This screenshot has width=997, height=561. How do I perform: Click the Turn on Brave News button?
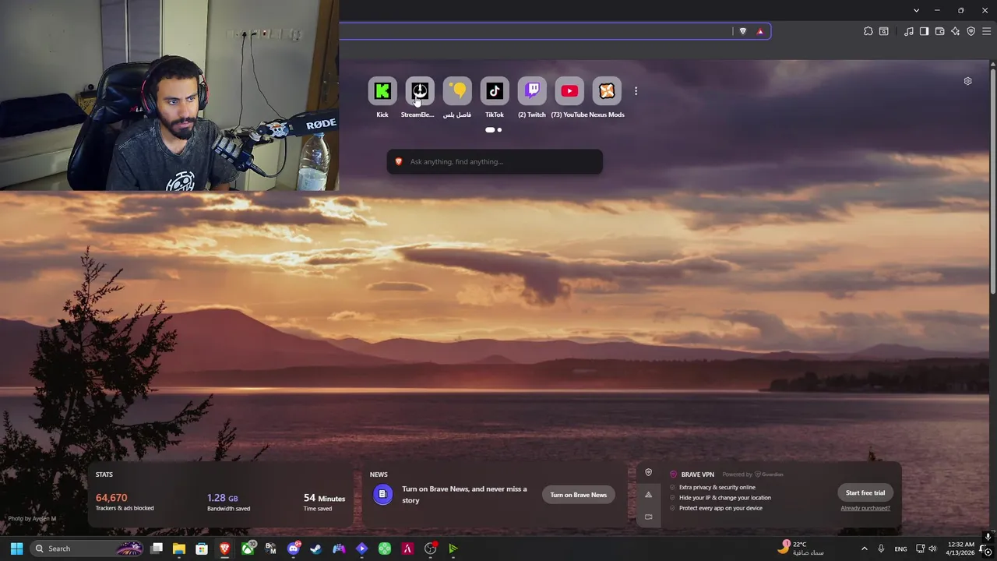coord(579,495)
